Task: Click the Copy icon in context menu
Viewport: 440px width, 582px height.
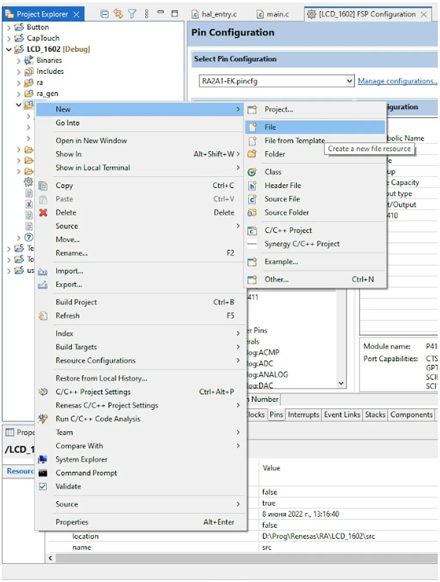Action: (43, 185)
